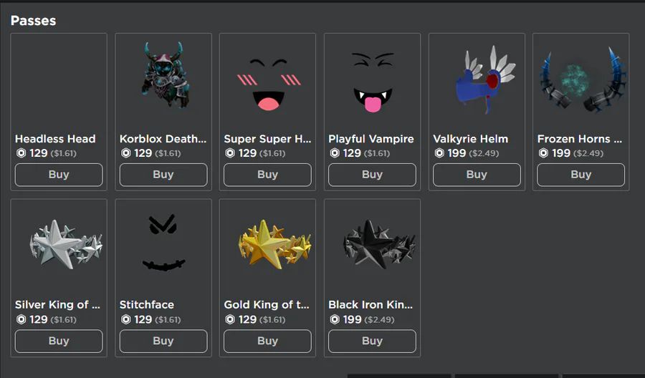The width and height of the screenshot is (645, 378).
Task: Buy the Black Iron King pass
Action: (x=372, y=341)
